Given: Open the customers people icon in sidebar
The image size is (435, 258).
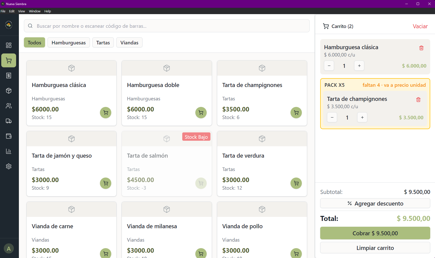Looking at the screenshot, I should 9,106.
